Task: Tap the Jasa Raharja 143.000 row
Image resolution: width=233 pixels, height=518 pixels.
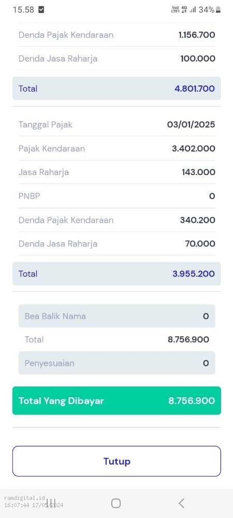Action: coord(116,172)
